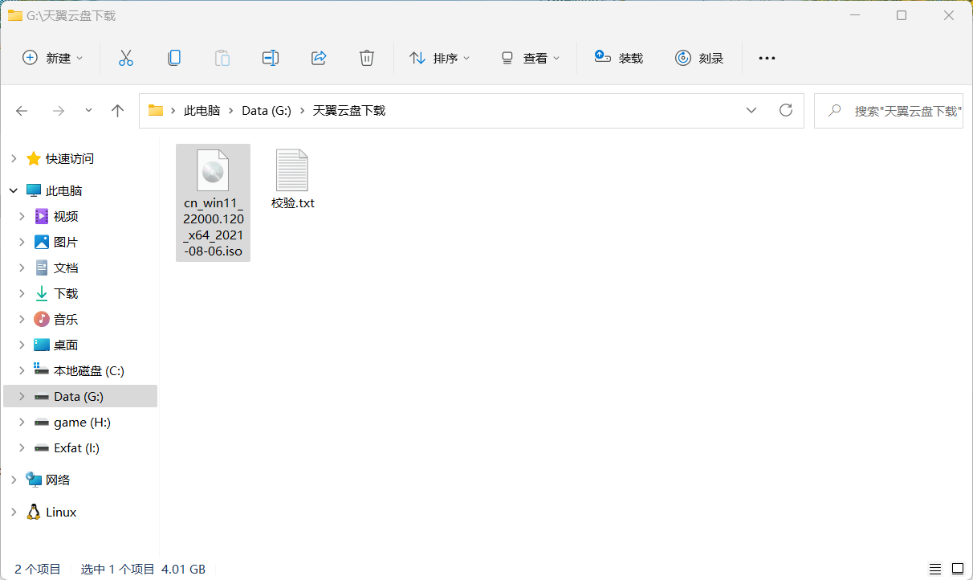Select Exfat (I:) drive
Viewport: 973px width, 580px height.
point(77,448)
